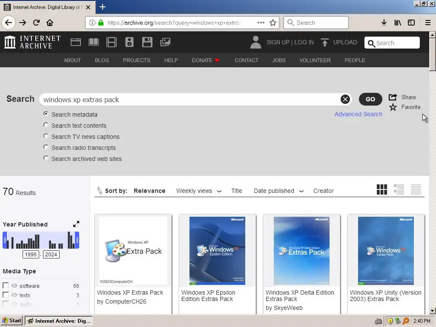This screenshot has height=327, width=436.
Task: Open the Images icon
Action: coord(165,42)
